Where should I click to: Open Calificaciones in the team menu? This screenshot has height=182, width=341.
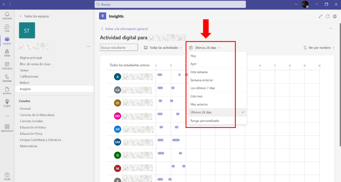coord(29,76)
